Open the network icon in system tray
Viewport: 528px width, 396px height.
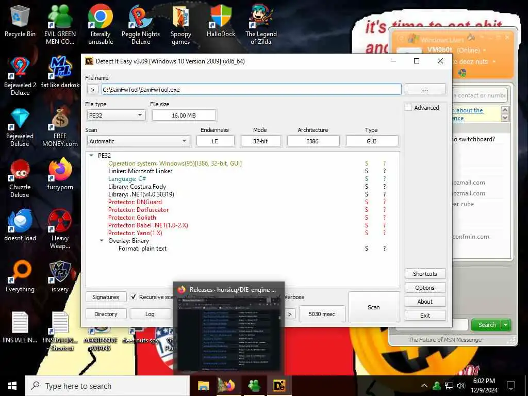(x=449, y=386)
